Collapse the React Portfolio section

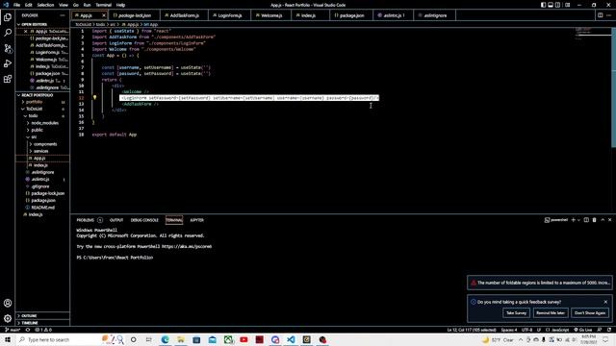(42, 95)
